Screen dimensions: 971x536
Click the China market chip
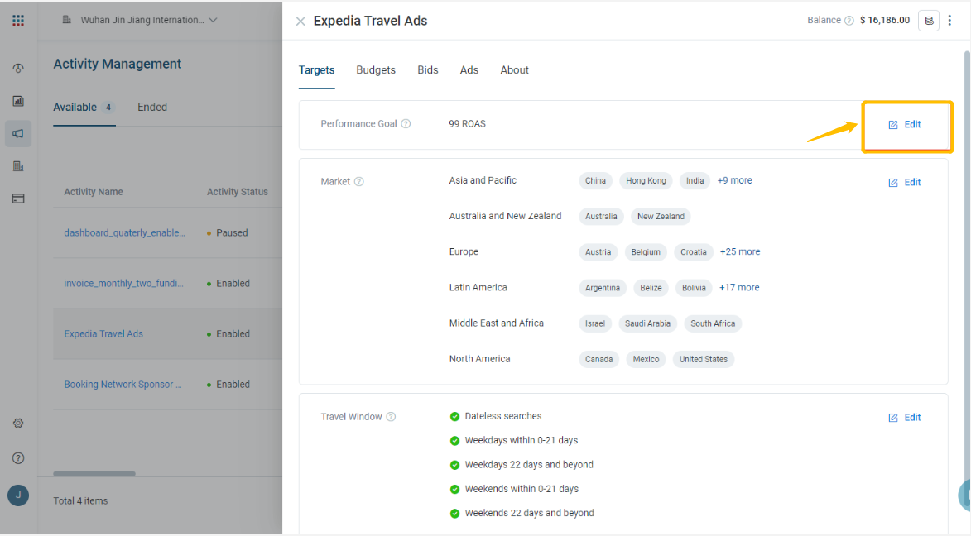(595, 180)
